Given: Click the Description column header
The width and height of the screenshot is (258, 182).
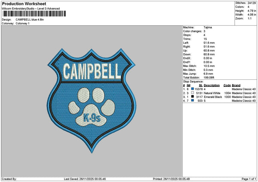Looking at the screenshot, I should point(212,85).
